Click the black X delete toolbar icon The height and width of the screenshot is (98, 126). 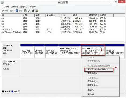pos(29,11)
